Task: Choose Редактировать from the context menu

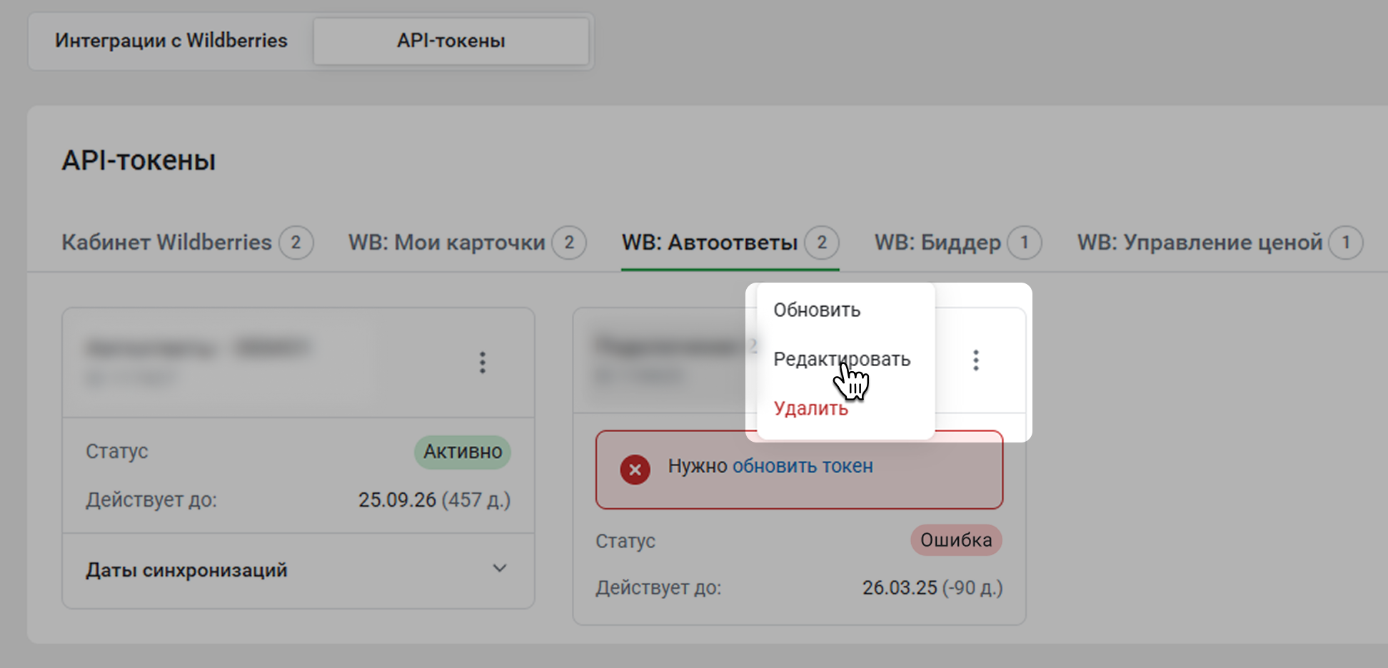Action: 842,359
